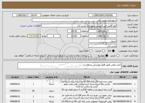Click product code 0814500082810042
Screen dimensions: 145x103
pos(122,91)
